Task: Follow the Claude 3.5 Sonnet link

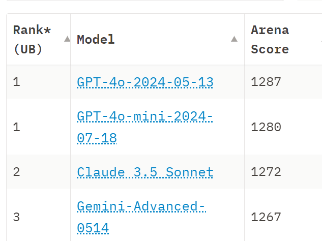Action: point(145,172)
